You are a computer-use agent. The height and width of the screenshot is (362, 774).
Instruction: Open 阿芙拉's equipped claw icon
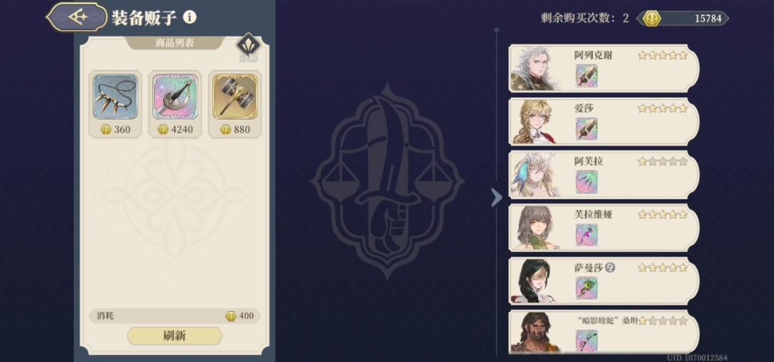[586, 182]
